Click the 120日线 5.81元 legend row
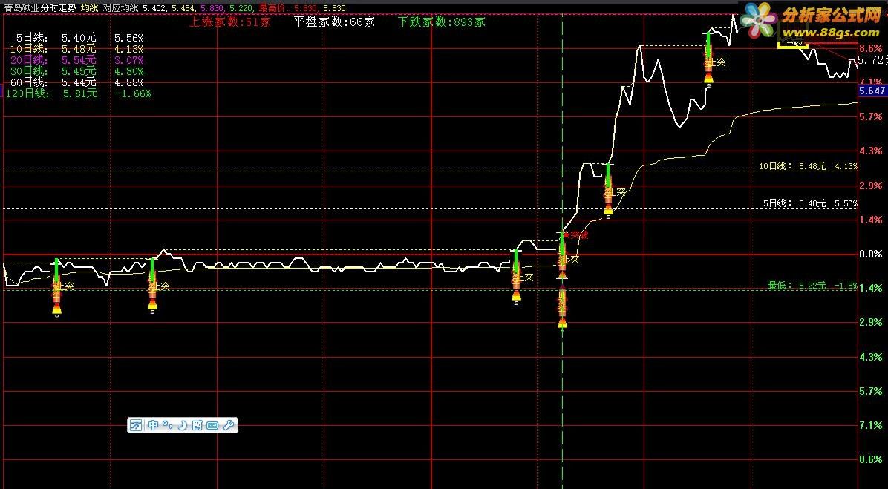The height and width of the screenshot is (489, 888). pyautogui.click(x=78, y=93)
